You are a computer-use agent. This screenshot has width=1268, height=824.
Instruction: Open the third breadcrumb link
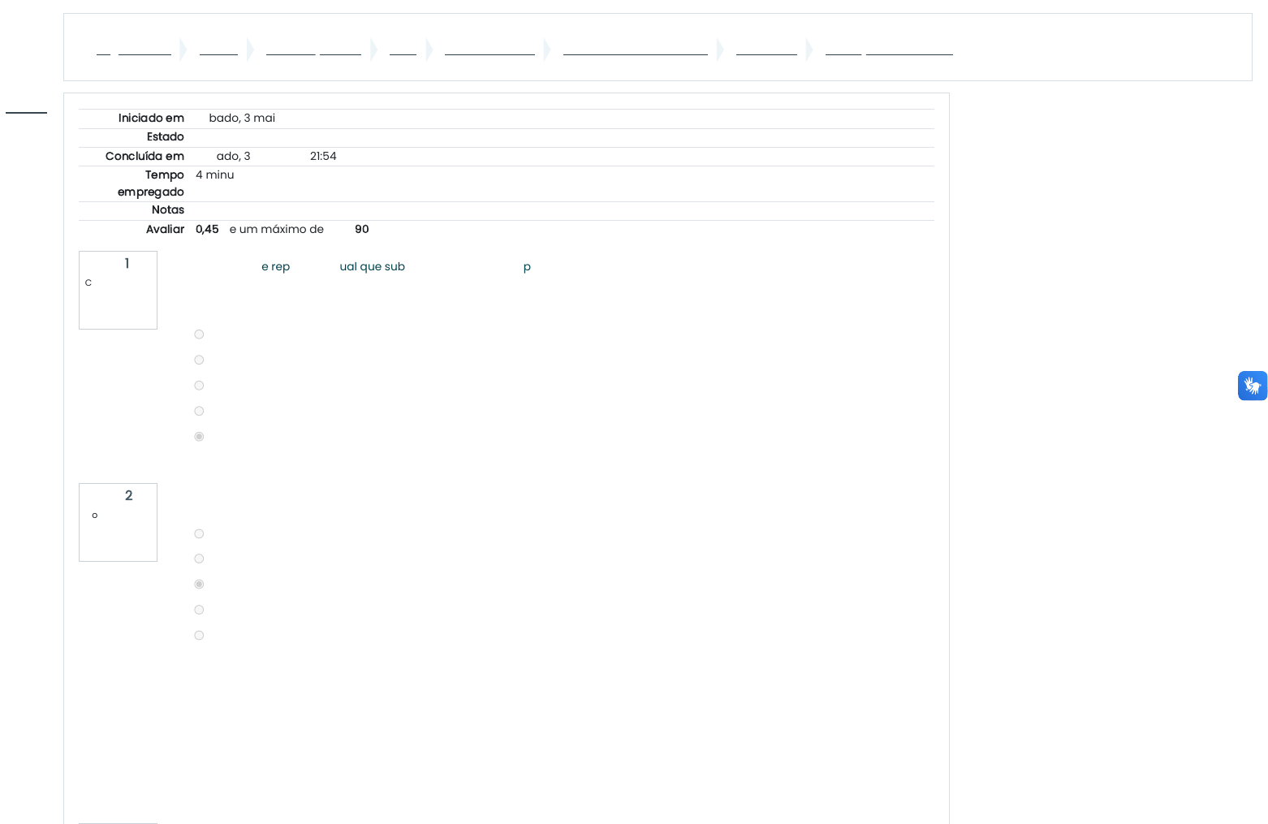point(313,50)
